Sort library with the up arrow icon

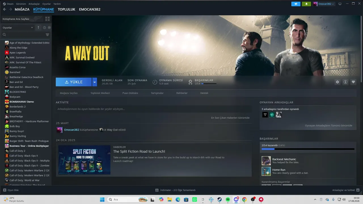click(x=38, y=27)
